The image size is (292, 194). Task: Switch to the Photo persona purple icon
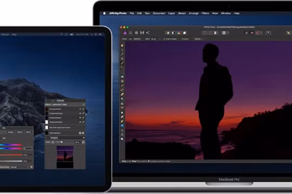[x=125, y=33]
